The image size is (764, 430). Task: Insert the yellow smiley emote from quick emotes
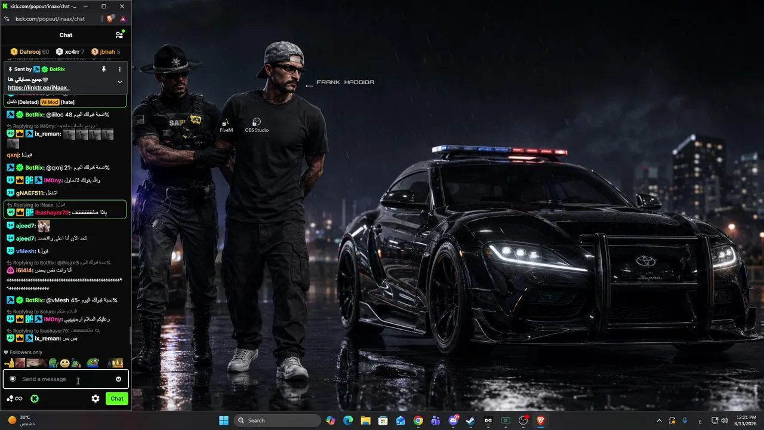[x=64, y=363]
